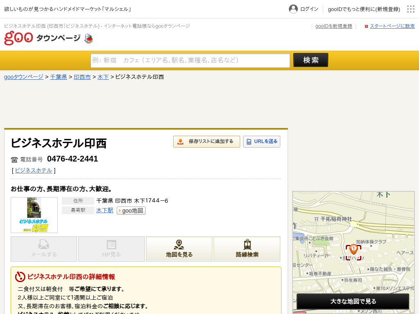Click the phone number 0476-42-2441
The width and height of the screenshot is (419, 314).
click(72, 159)
